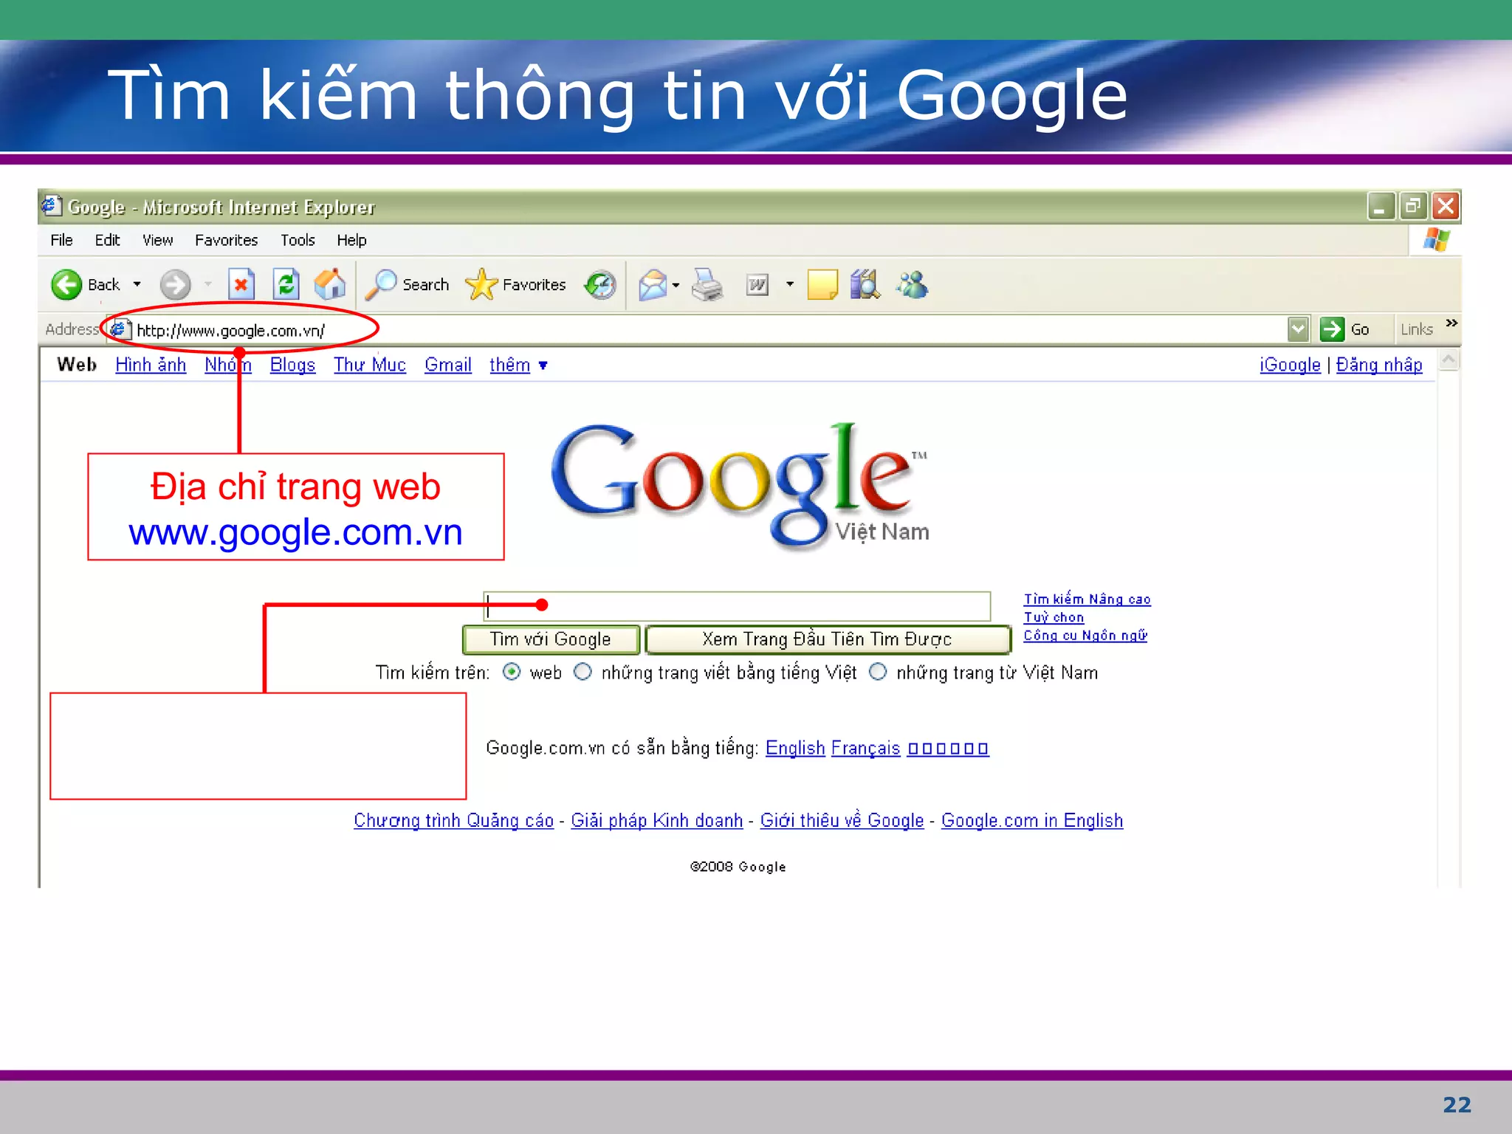Click the 'Tìm với Google' button

551,639
